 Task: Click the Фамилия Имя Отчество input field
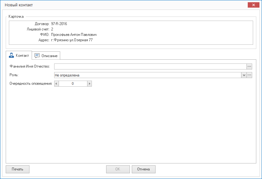(x=150, y=66)
